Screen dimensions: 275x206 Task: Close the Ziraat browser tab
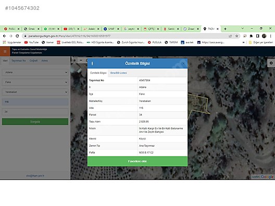198,29
